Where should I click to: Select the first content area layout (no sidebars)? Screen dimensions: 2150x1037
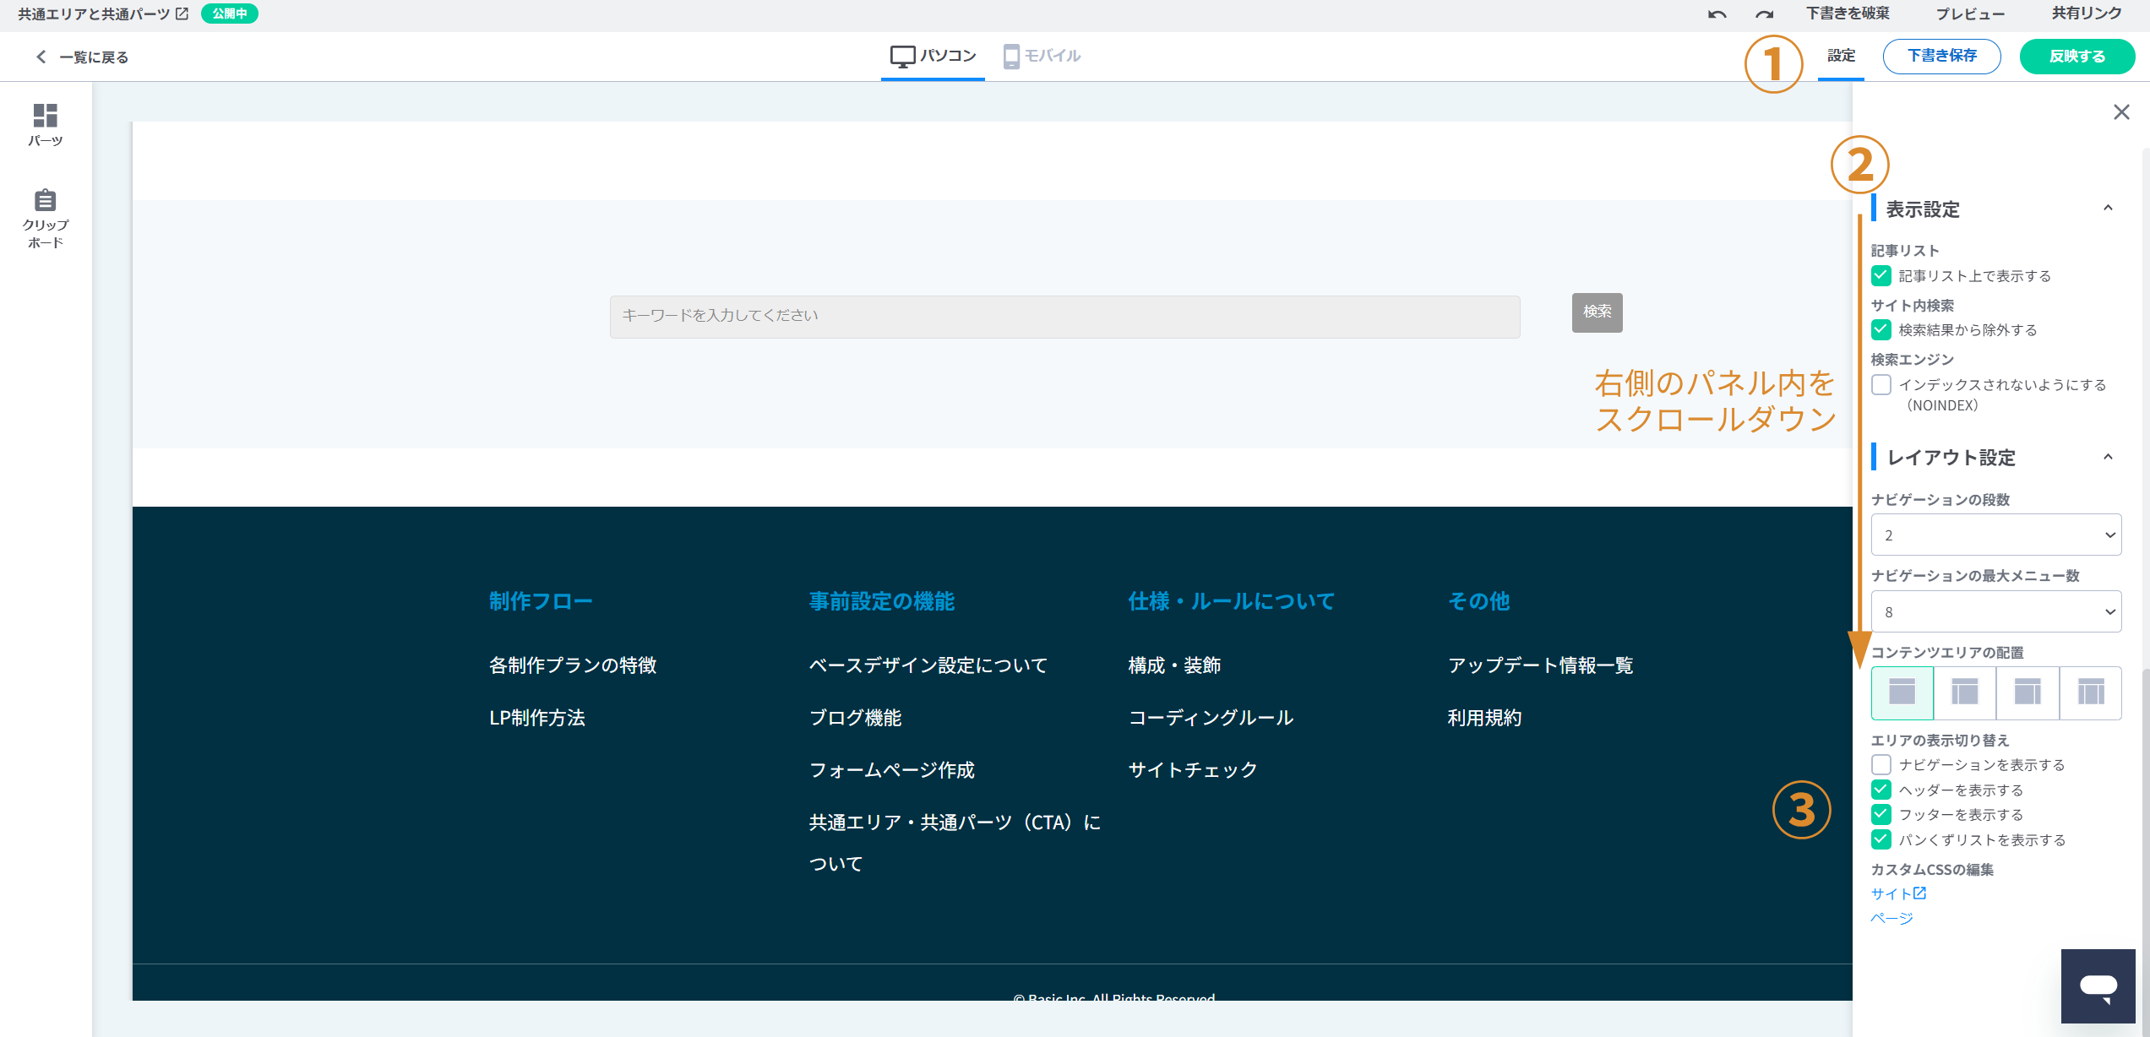tap(1902, 692)
